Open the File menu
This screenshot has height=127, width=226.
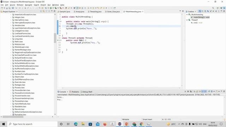coord(2,5)
